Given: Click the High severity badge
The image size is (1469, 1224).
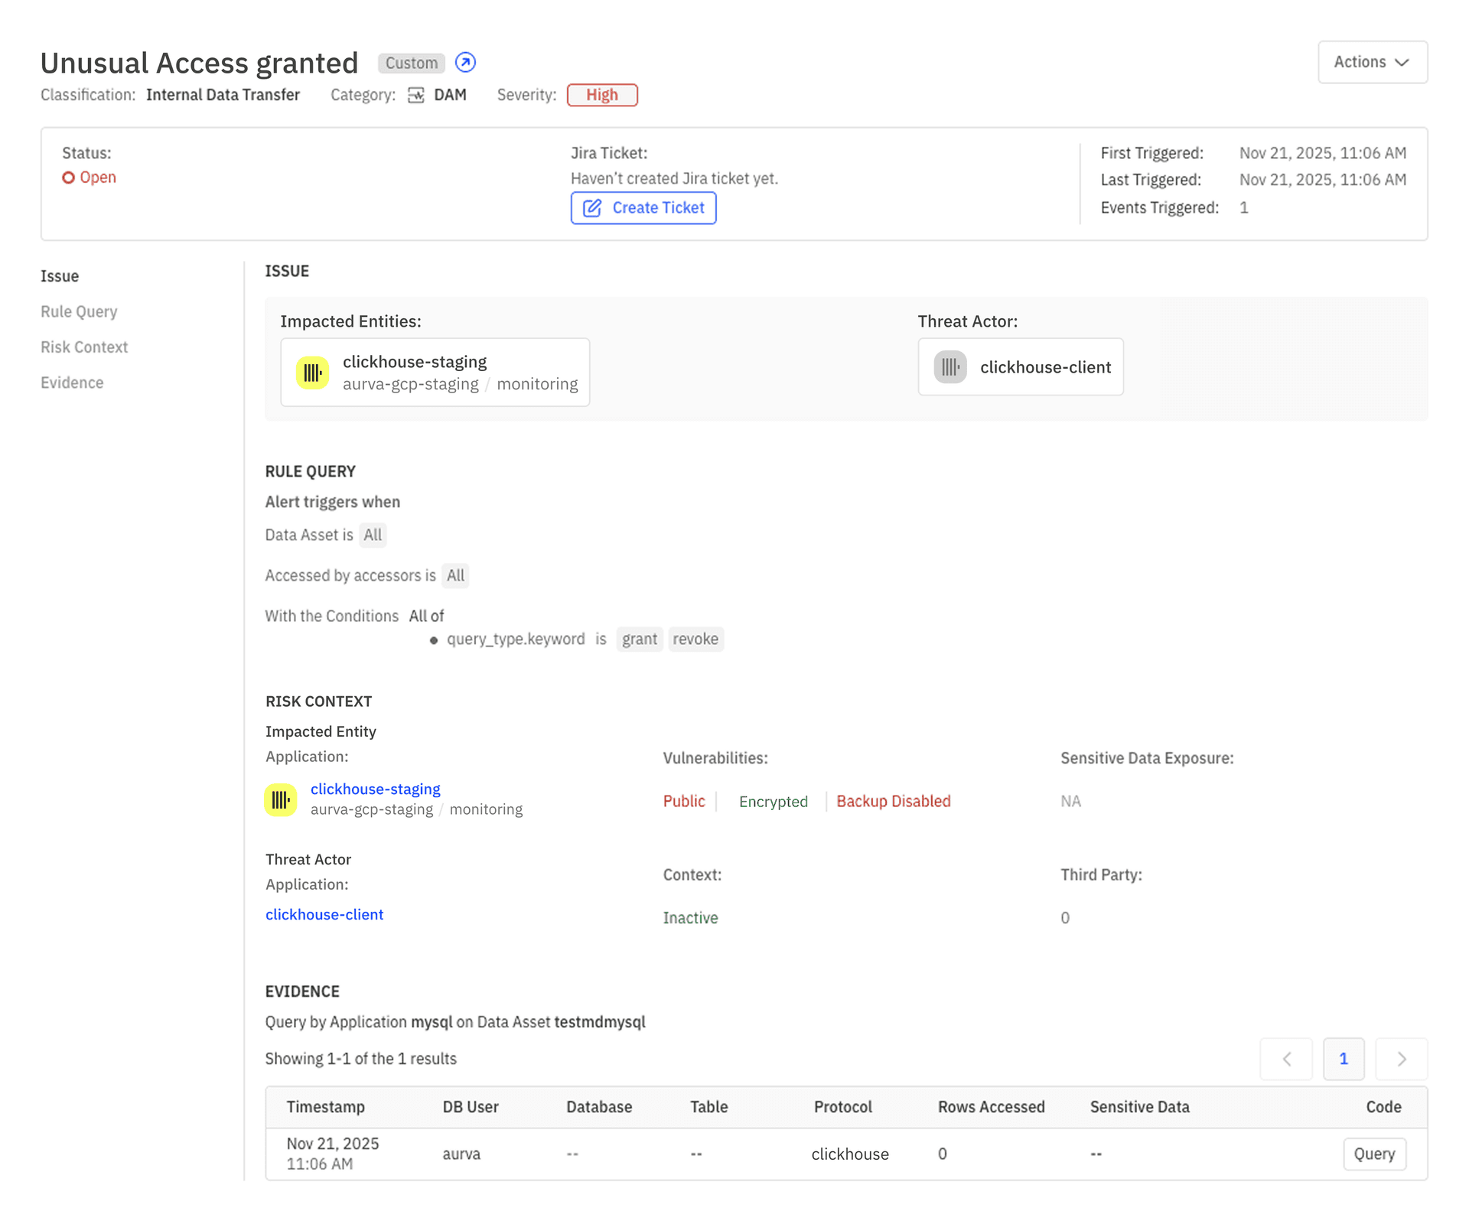Looking at the screenshot, I should click(602, 95).
